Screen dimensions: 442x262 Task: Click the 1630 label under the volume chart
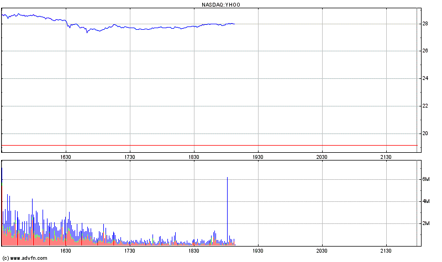(x=65, y=251)
